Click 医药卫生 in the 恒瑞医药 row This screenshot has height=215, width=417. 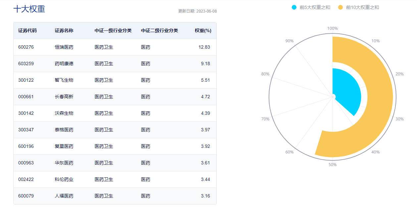pyautogui.click(x=104, y=47)
